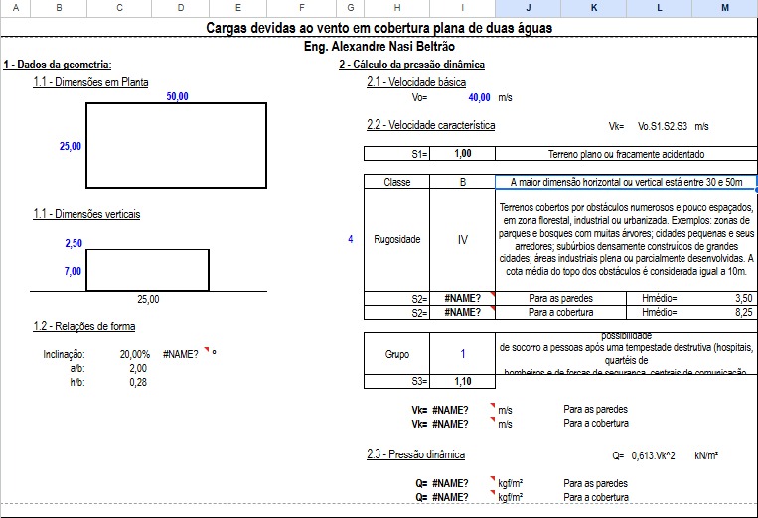Click the Classe label cell
This screenshot has height=518, width=758.
click(x=397, y=182)
